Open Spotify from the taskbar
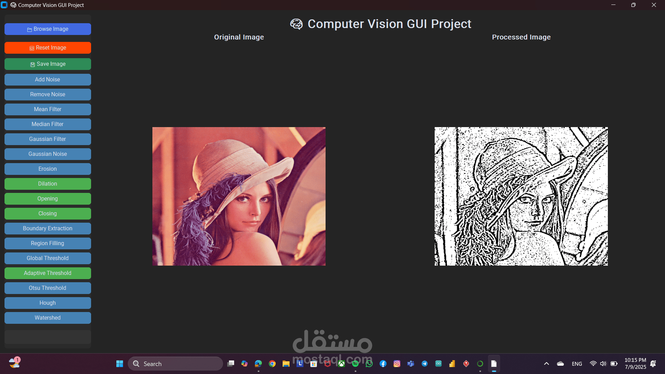The image size is (665, 374). (355, 364)
